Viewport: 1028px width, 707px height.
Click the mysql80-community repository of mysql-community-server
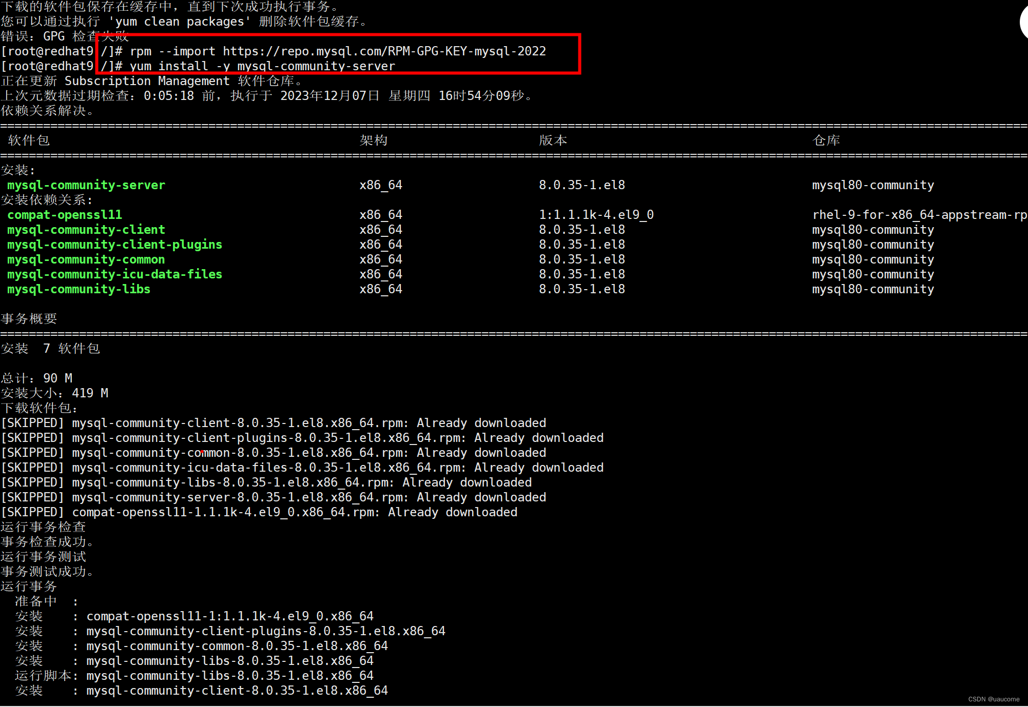tap(873, 185)
